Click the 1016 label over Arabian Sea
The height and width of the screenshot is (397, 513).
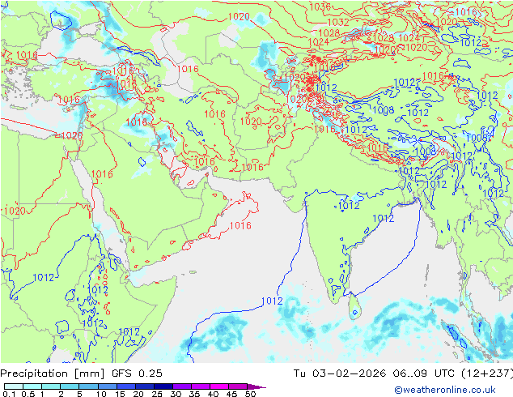(x=240, y=225)
